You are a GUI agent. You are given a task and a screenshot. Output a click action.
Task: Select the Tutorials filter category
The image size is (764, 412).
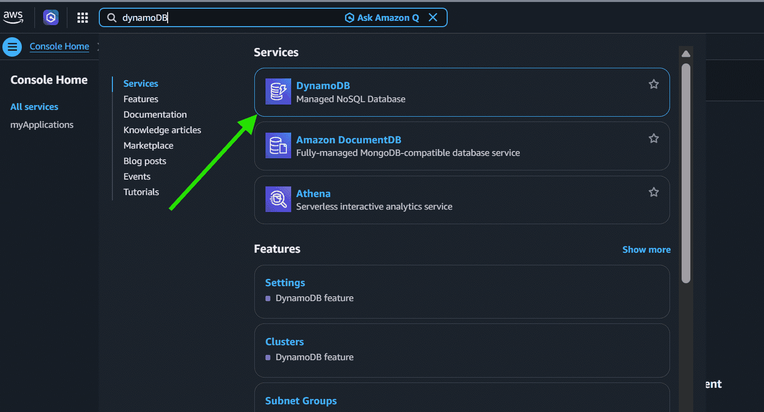coord(141,192)
